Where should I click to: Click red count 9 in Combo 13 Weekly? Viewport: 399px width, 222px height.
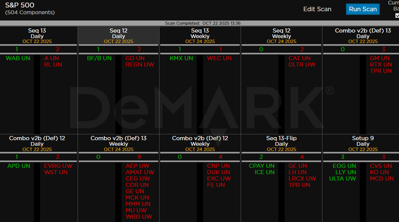[139, 157]
